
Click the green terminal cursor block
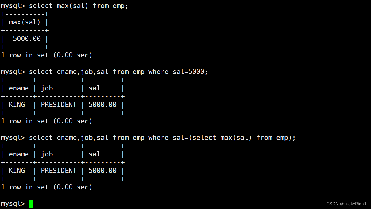pos(31,204)
